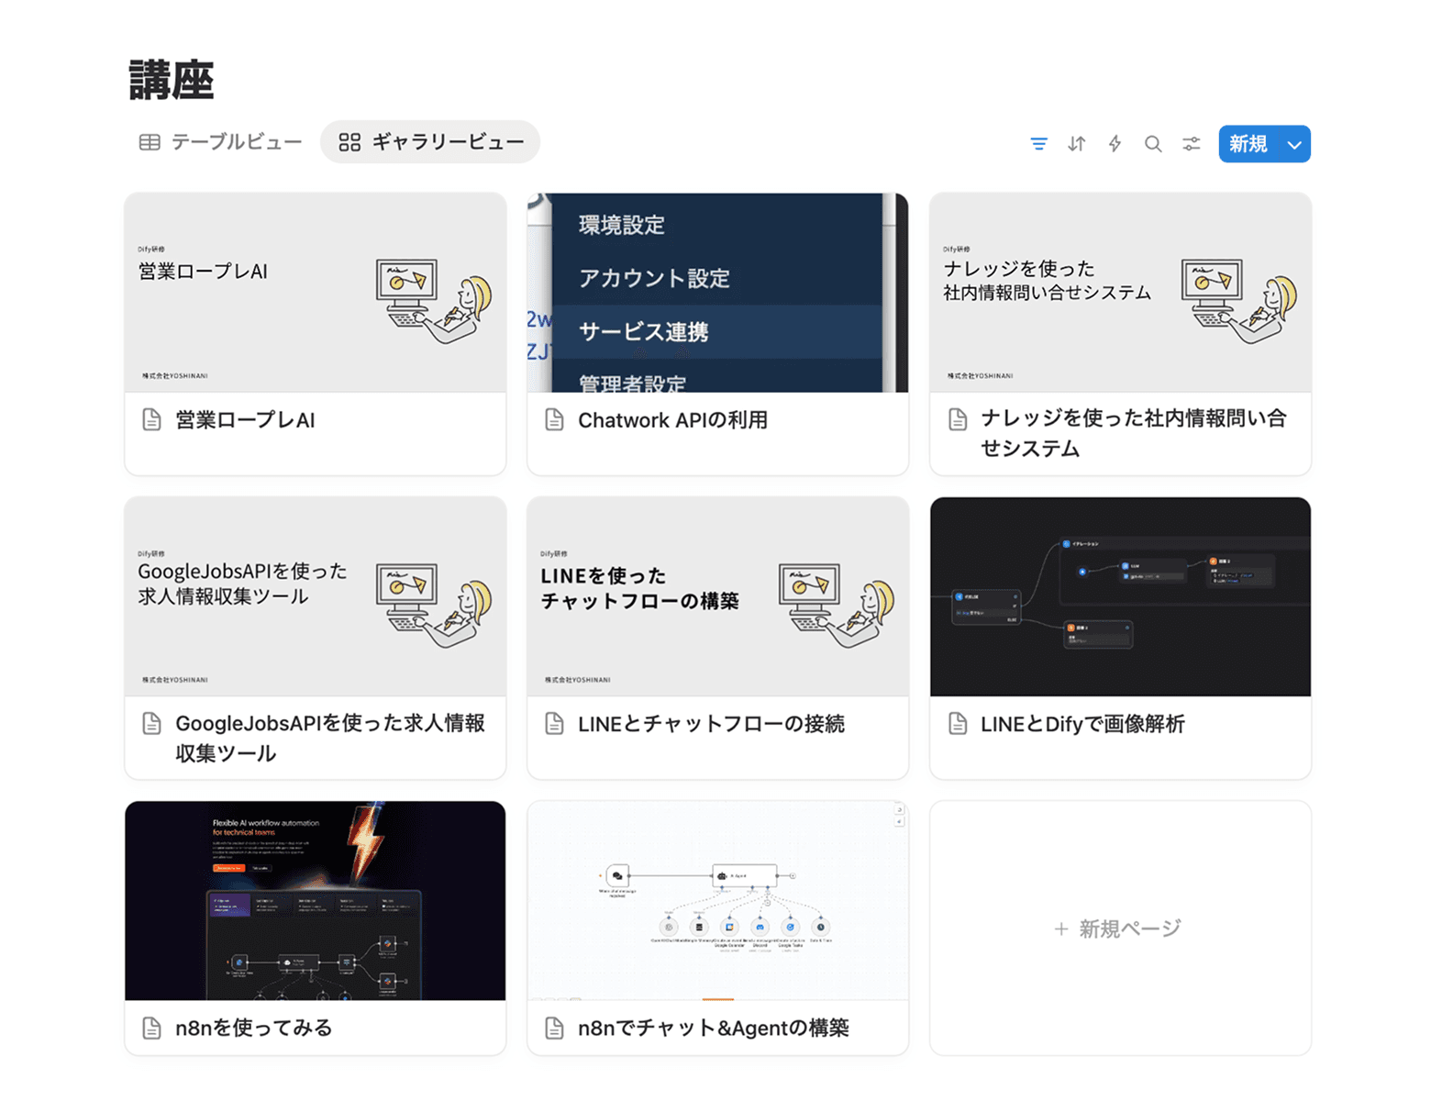This screenshot has height=1112, width=1442.
Task: Click gallery grid icon beside ギャラリービュー
Action: point(349,142)
